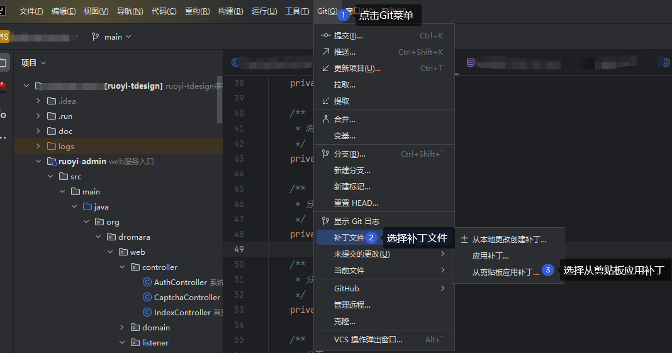Collapse the java source folder

[x=75, y=206]
